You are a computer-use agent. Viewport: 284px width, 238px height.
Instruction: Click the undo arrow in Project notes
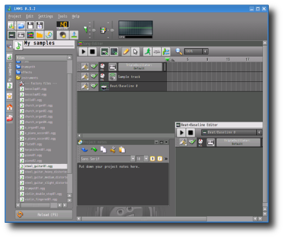tap(85, 150)
